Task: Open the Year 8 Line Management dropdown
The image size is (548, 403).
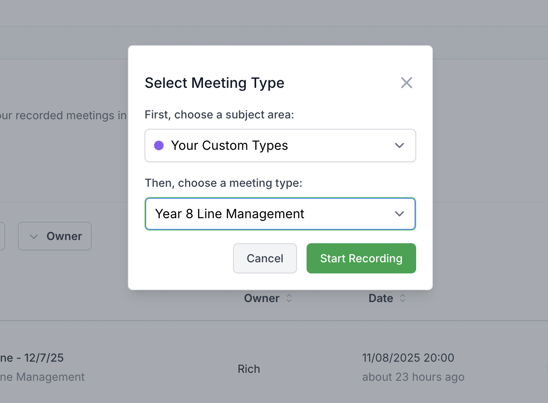Action: (x=280, y=214)
